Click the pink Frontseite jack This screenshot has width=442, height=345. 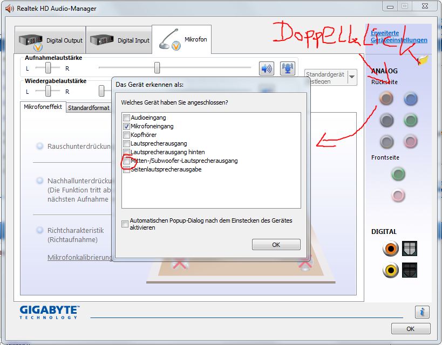pos(398,195)
